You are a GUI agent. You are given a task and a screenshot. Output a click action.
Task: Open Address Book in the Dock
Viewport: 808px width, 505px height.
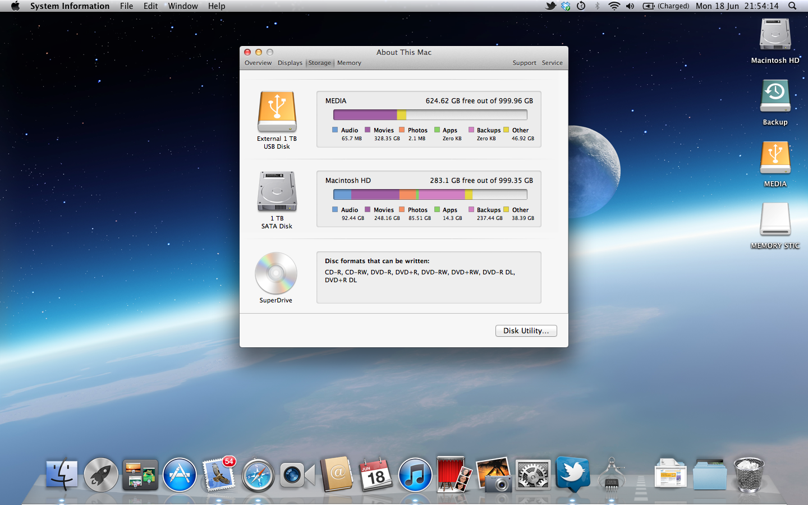click(x=337, y=475)
